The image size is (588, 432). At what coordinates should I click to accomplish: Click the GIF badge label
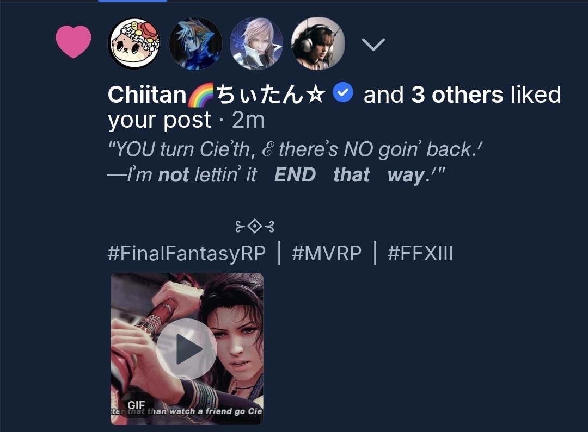pos(136,405)
